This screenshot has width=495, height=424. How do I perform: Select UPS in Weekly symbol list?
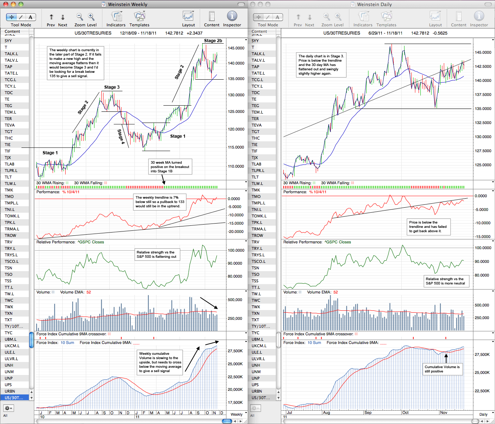coord(14,385)
